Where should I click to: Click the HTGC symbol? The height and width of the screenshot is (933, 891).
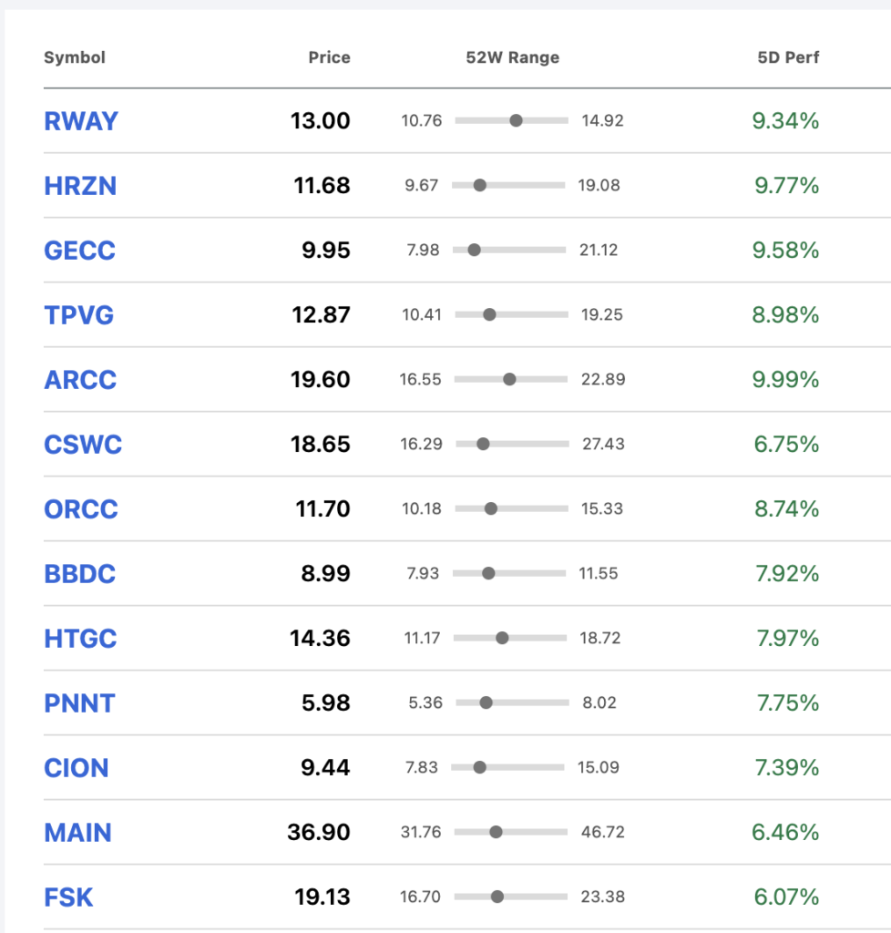(x=80, y=639)
